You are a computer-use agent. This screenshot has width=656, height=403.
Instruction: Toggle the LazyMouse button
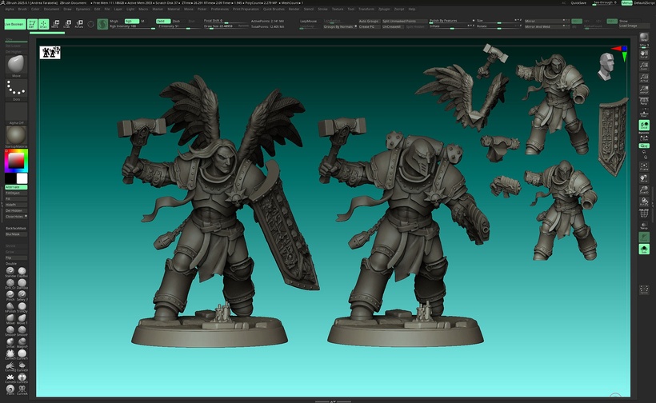[x=309, y=21]
